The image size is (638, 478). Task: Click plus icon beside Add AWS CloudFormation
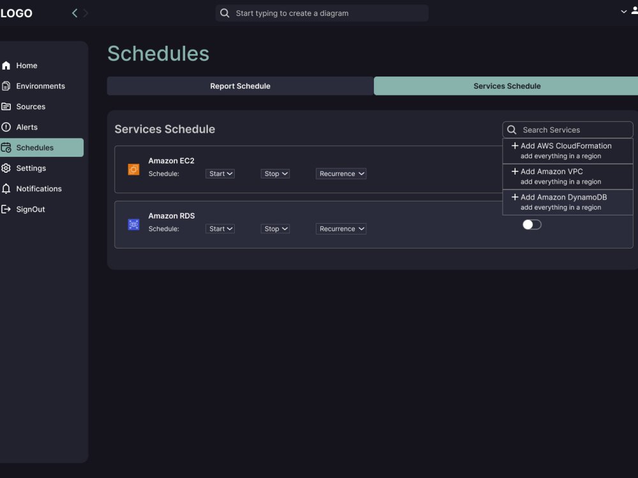pyautogui.click(x=515, y=145)
